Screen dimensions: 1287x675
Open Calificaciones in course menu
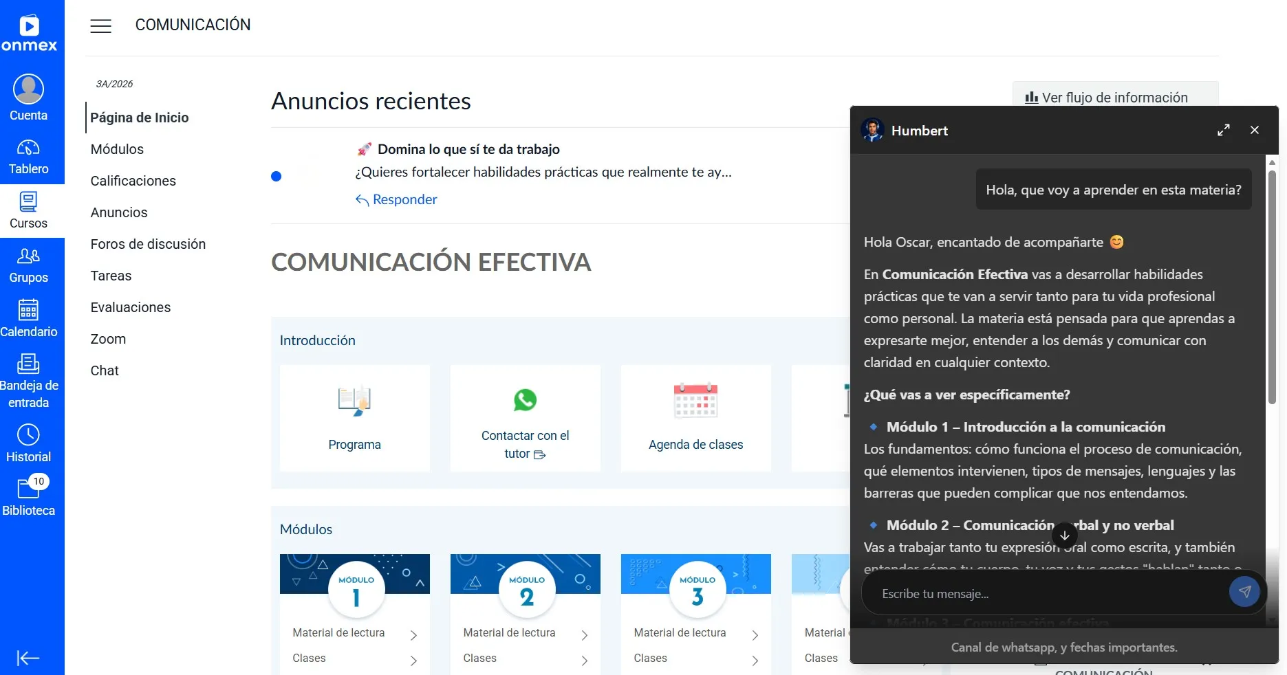[x=133, y=181]
